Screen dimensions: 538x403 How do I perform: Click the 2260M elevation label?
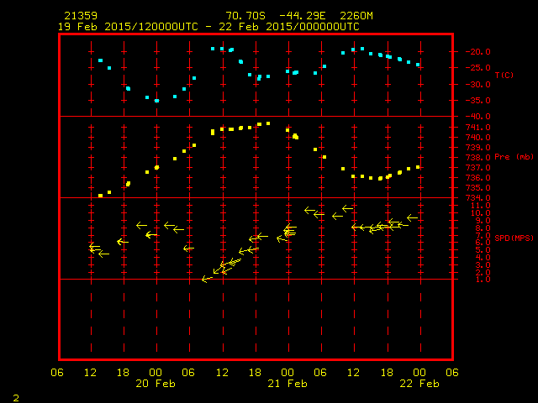coord(356,16)
